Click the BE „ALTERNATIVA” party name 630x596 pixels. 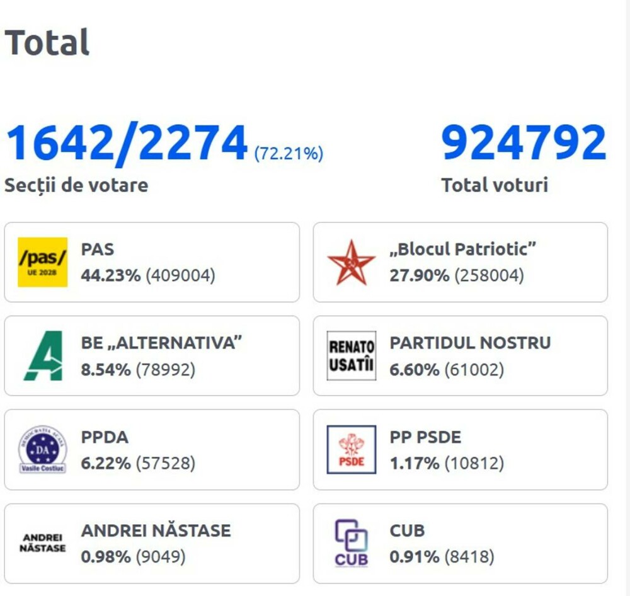tap(162, 343)
